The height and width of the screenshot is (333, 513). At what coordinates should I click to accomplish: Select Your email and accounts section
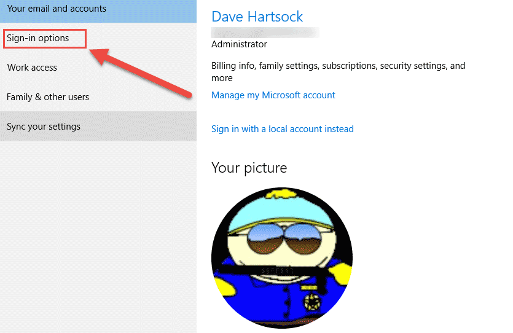98,10
